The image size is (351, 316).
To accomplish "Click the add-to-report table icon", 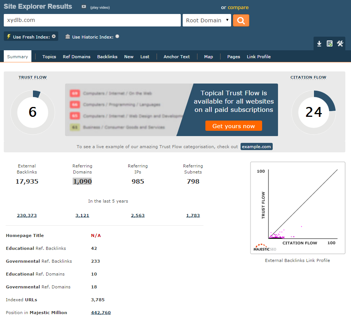I will (x=329, y=43).
